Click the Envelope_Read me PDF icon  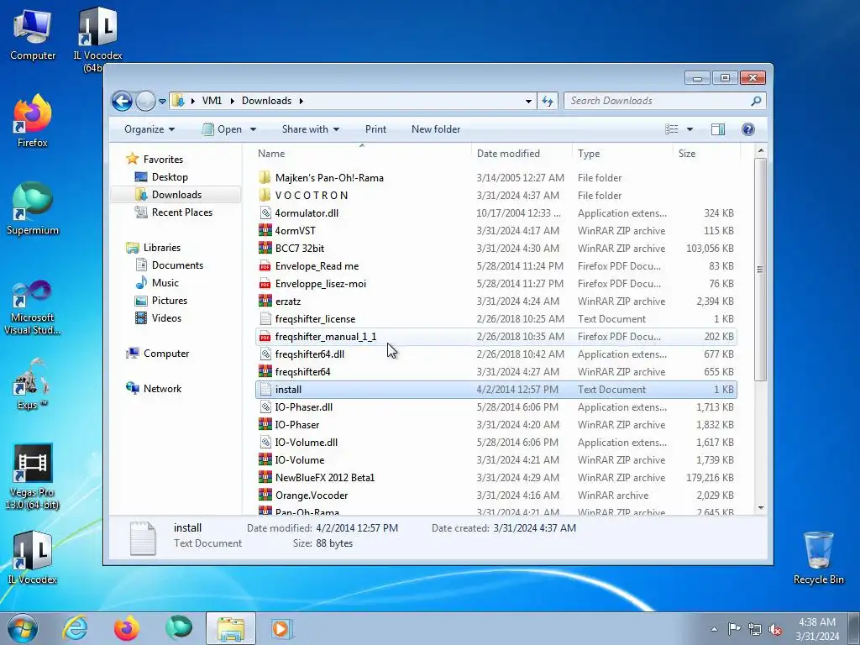265,266
